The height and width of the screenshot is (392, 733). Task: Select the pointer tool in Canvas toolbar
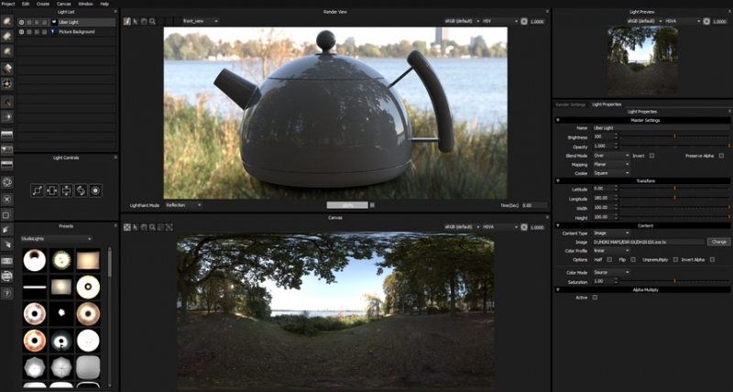pyautogui.click(x=136, y=227)
